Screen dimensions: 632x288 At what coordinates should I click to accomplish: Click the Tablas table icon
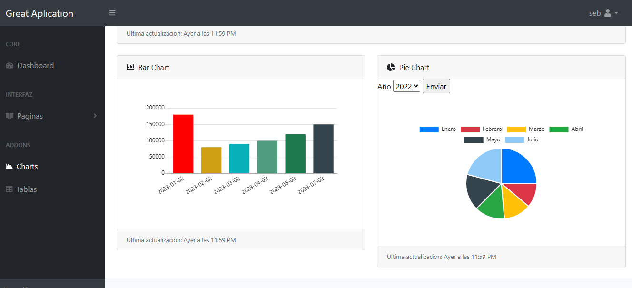(9, 189)
